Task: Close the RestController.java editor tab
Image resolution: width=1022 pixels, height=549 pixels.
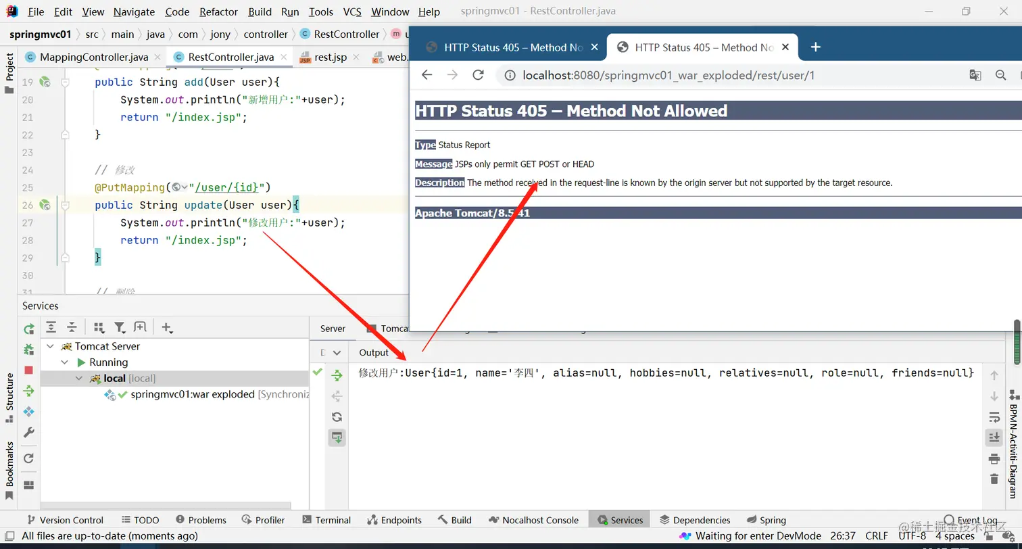Action: click(x=283, y=57)
